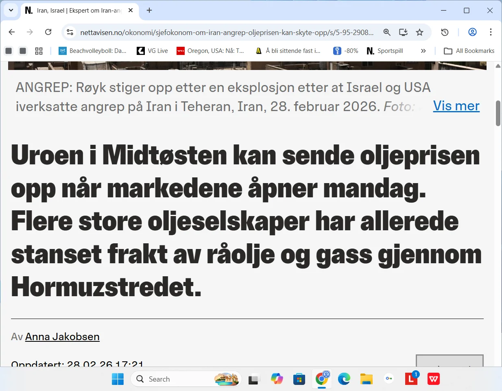This screenshot has width=502, height=391.
Task: Open WPS Office from the taskbar
Action: point(433,379)
